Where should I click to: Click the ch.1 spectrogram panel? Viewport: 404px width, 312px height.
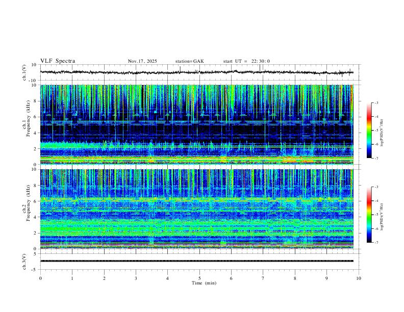click(x=197, y=124)
